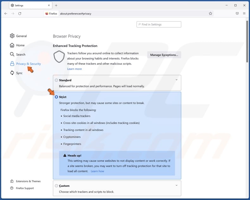Select the Standard protection radio button

tap(56, 80)
